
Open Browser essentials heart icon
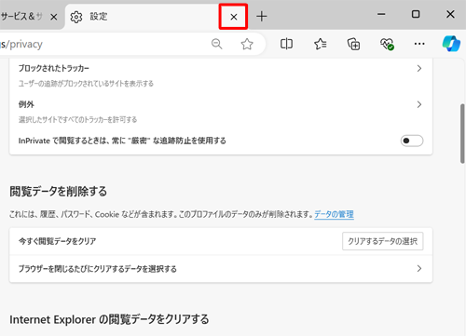click(387, 44)
